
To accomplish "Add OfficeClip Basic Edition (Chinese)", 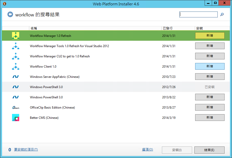I will (210, 107).
